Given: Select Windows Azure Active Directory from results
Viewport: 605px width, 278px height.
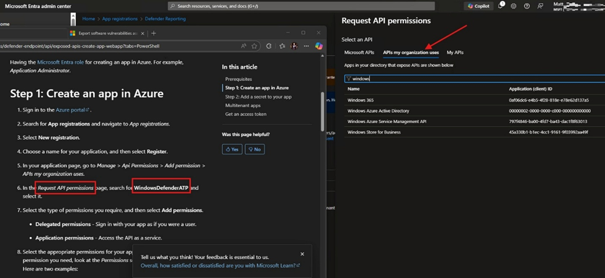Looking at the screenshot, I should (379, 111).
